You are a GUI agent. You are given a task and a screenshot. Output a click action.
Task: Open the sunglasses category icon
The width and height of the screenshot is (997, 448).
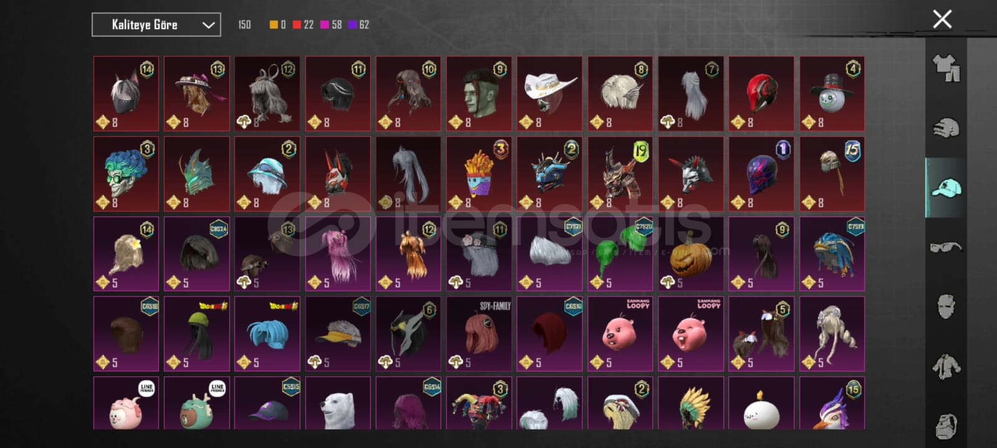coord(946,247)
